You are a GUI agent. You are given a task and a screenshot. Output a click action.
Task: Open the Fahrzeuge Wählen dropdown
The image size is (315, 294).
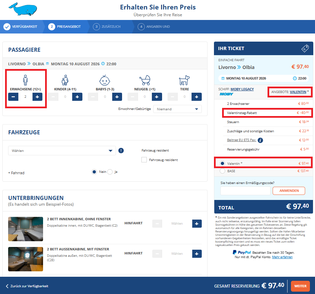tap(62, 151)
